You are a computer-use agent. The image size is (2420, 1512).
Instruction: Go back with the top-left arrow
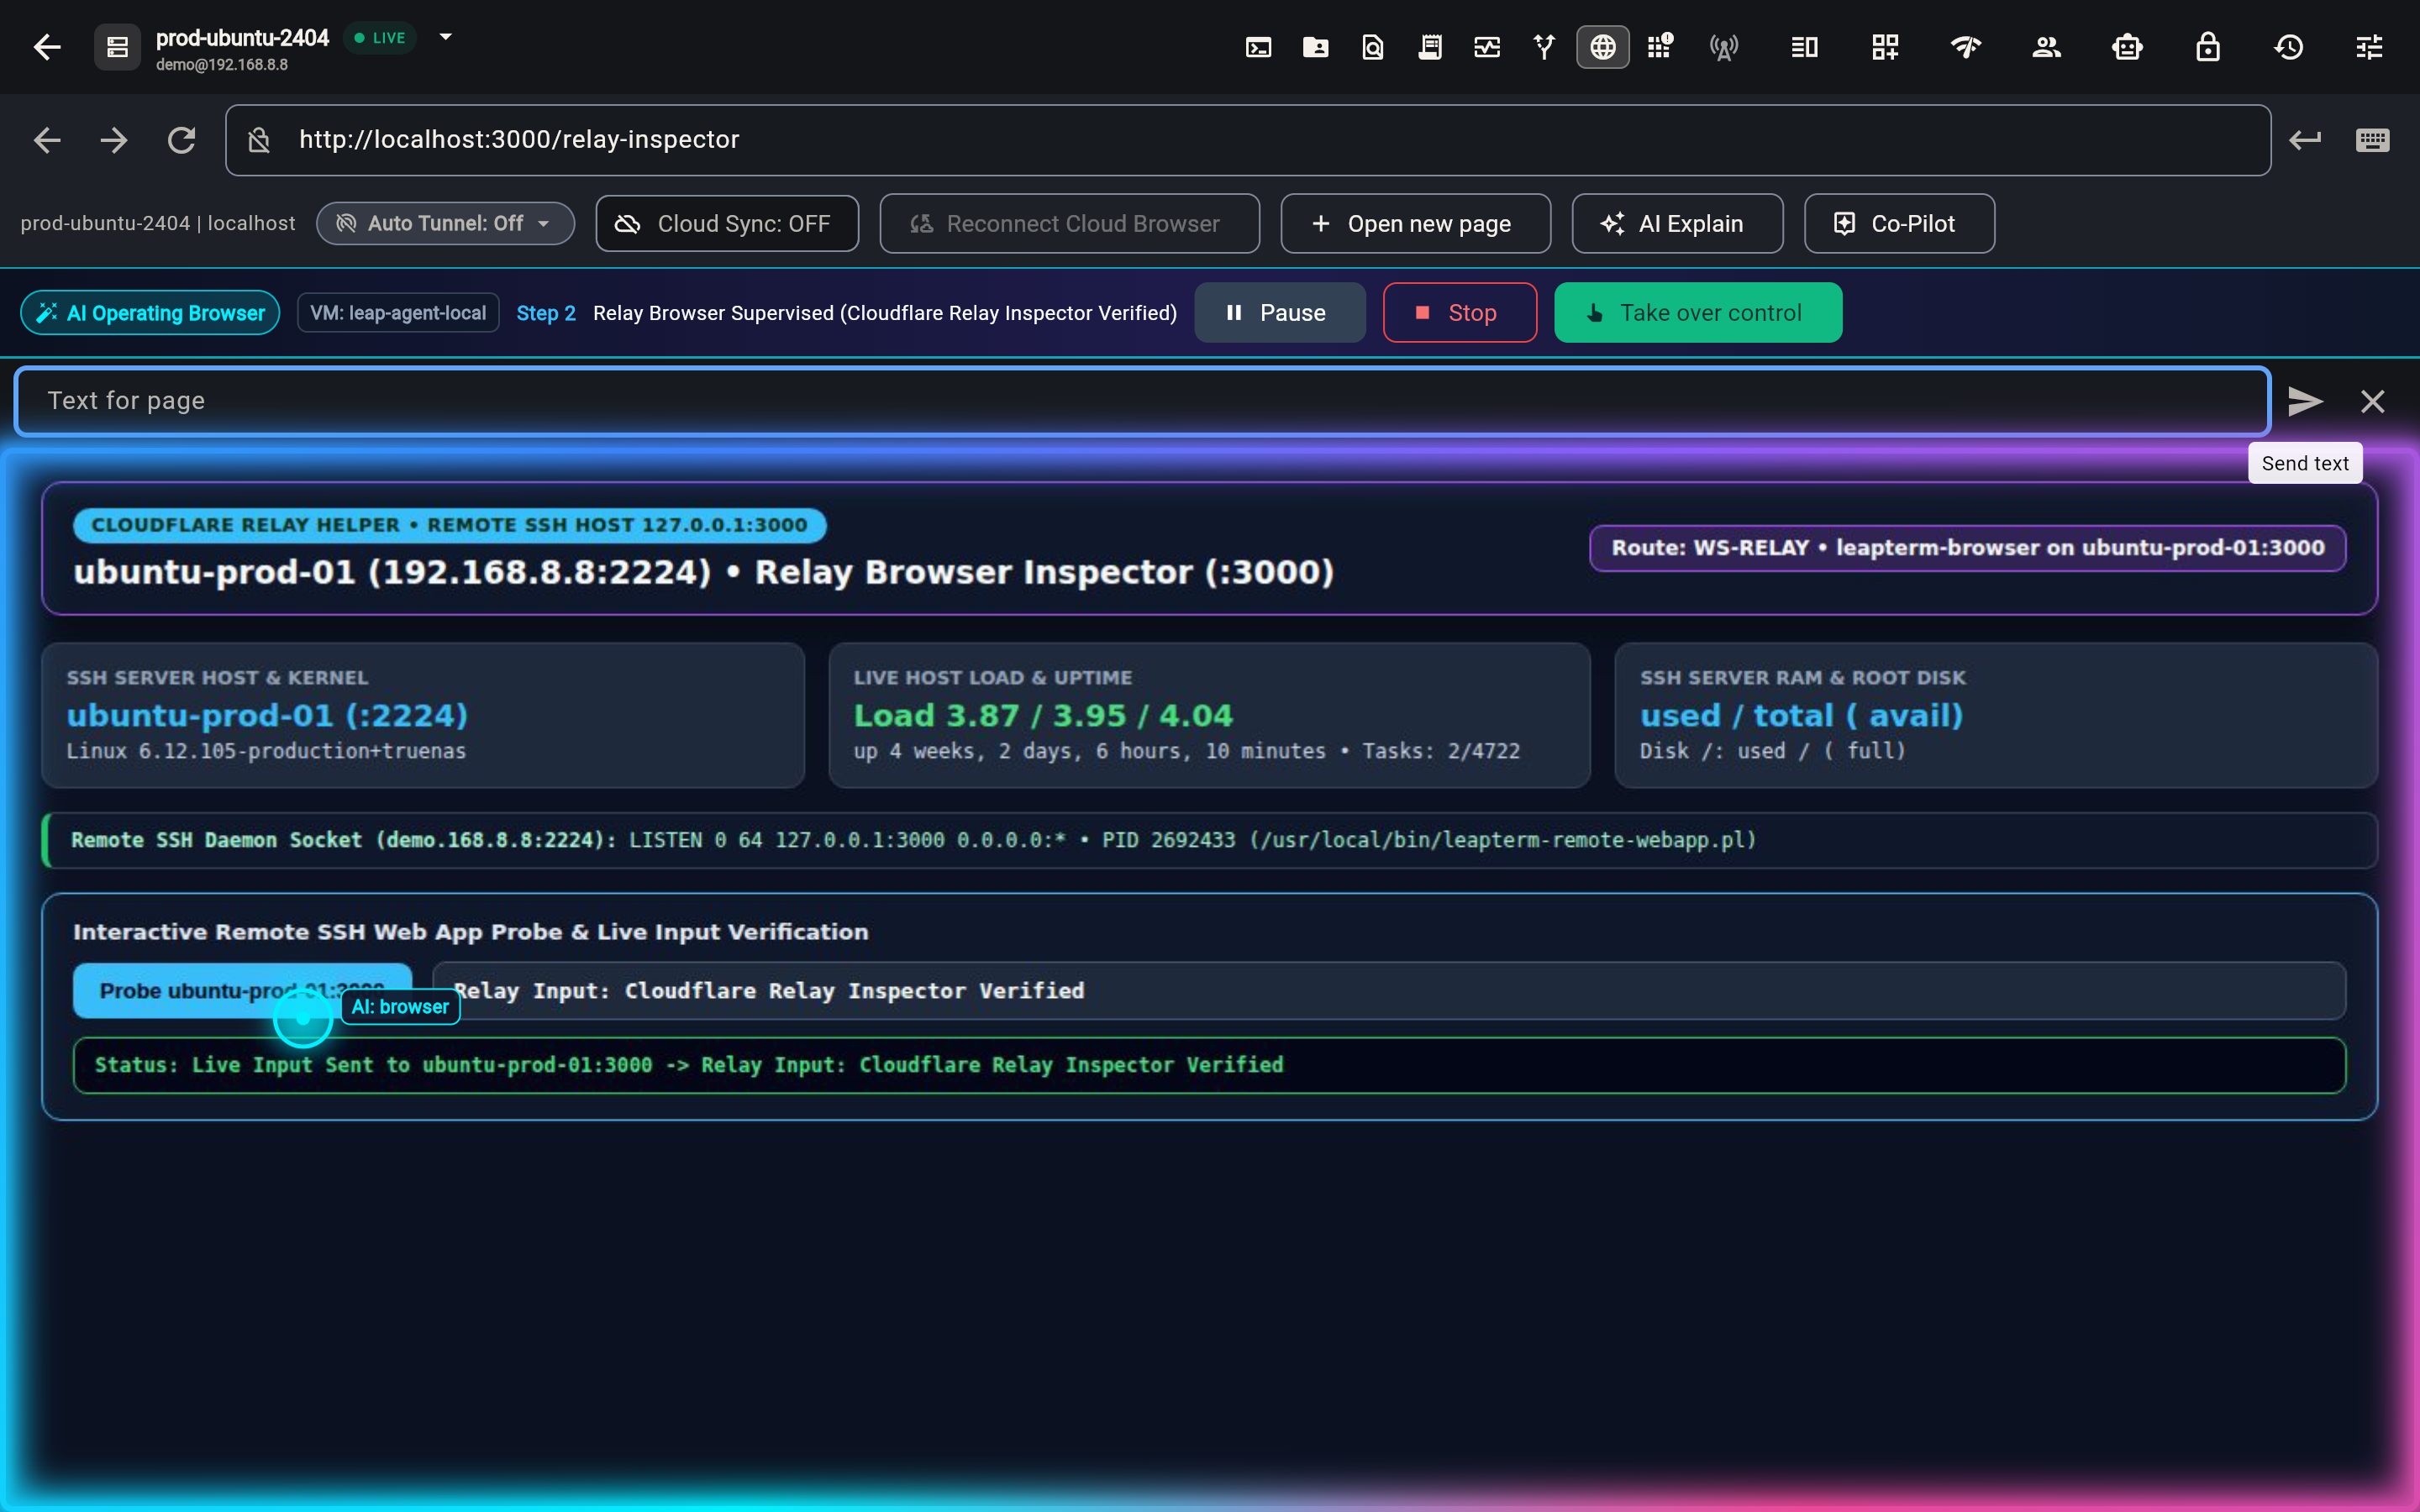[x=47, y=47]
